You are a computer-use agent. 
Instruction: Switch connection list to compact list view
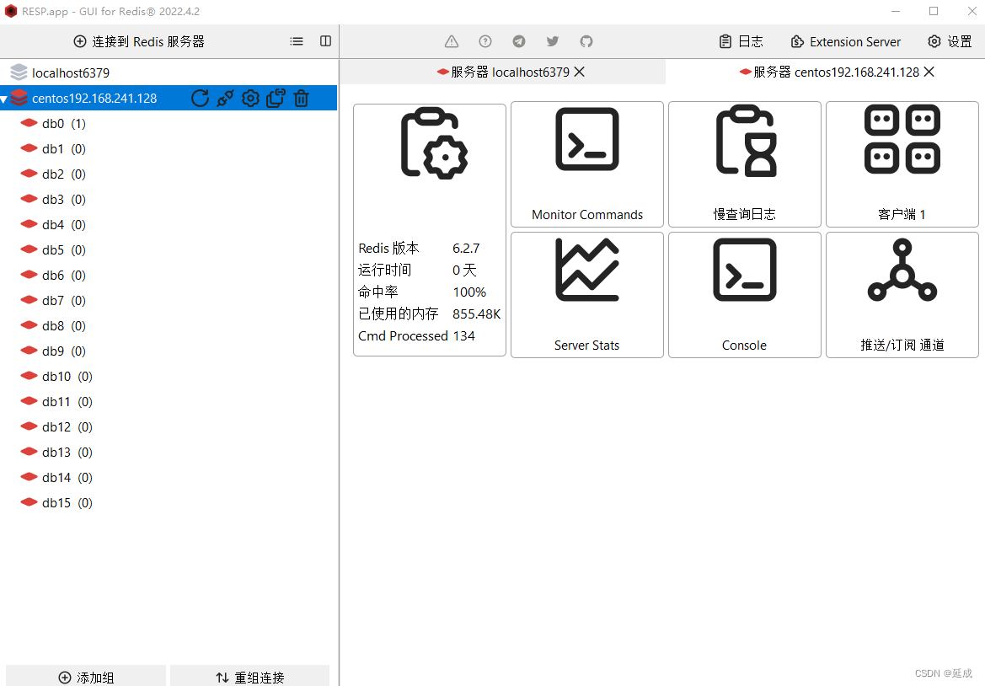tap(296, 40)
